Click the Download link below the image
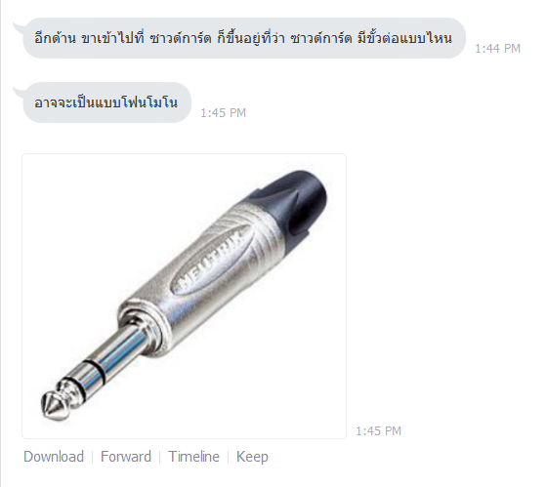Image resolution: width=546 pixels, height=487 pixels. pos(54,457)
